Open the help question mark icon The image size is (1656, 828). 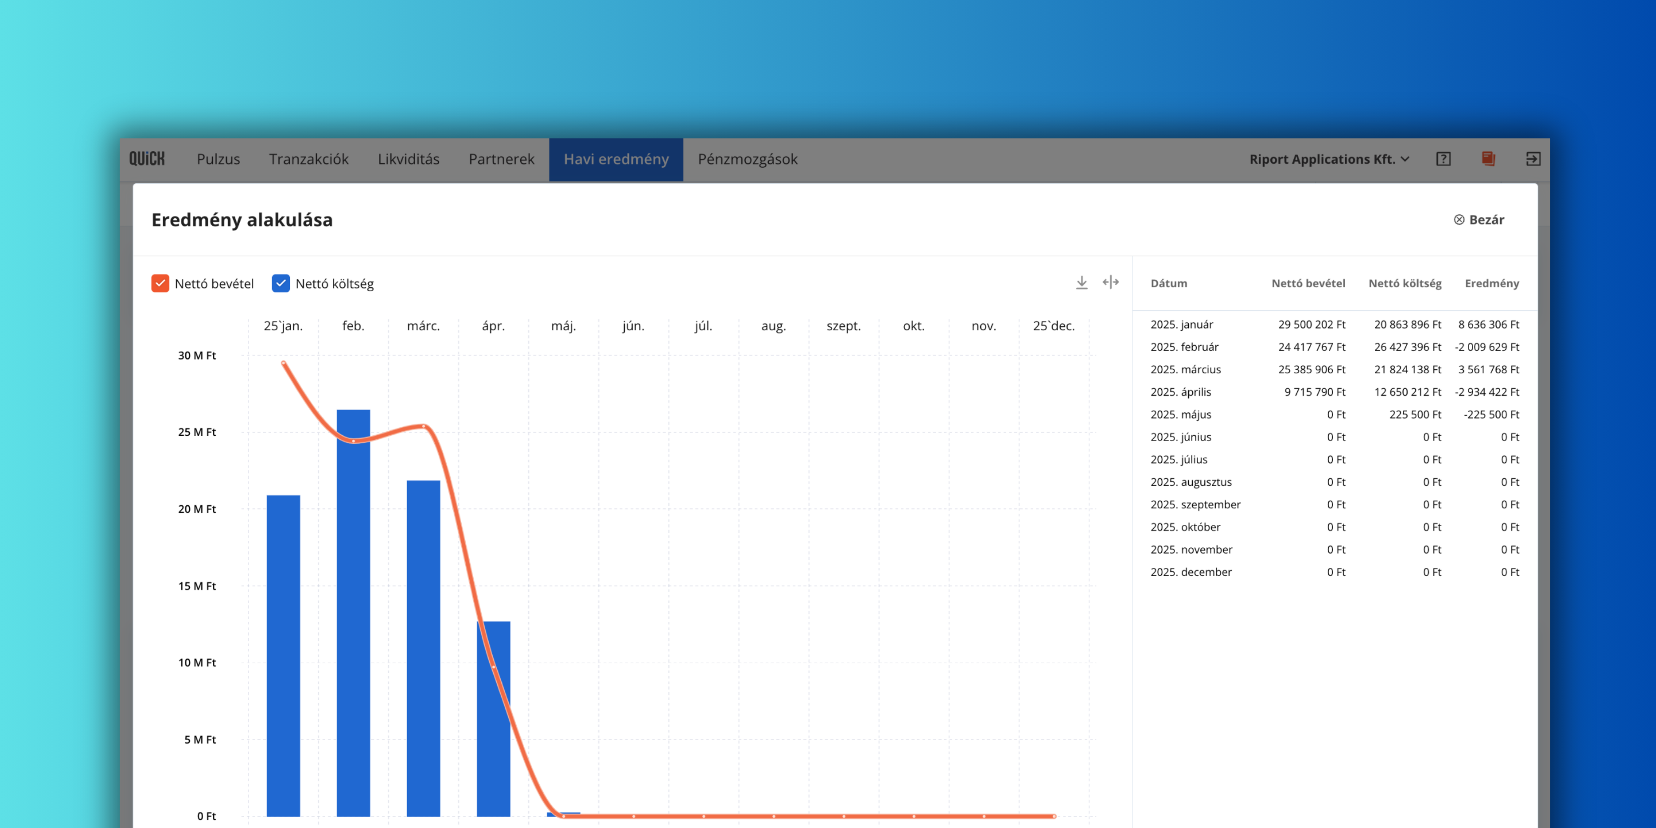[x=1443, y=159]
